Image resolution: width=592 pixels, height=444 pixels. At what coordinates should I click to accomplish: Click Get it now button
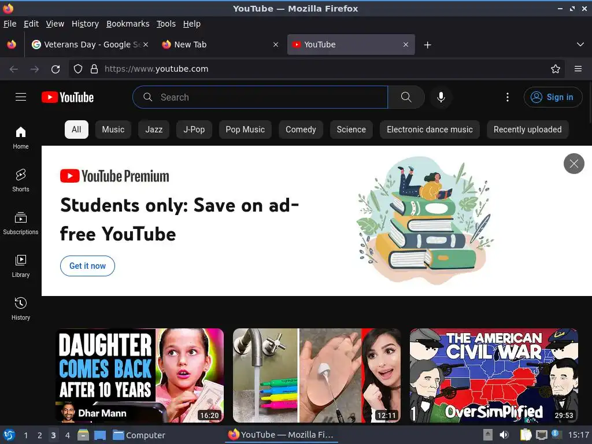click(87, 266)
